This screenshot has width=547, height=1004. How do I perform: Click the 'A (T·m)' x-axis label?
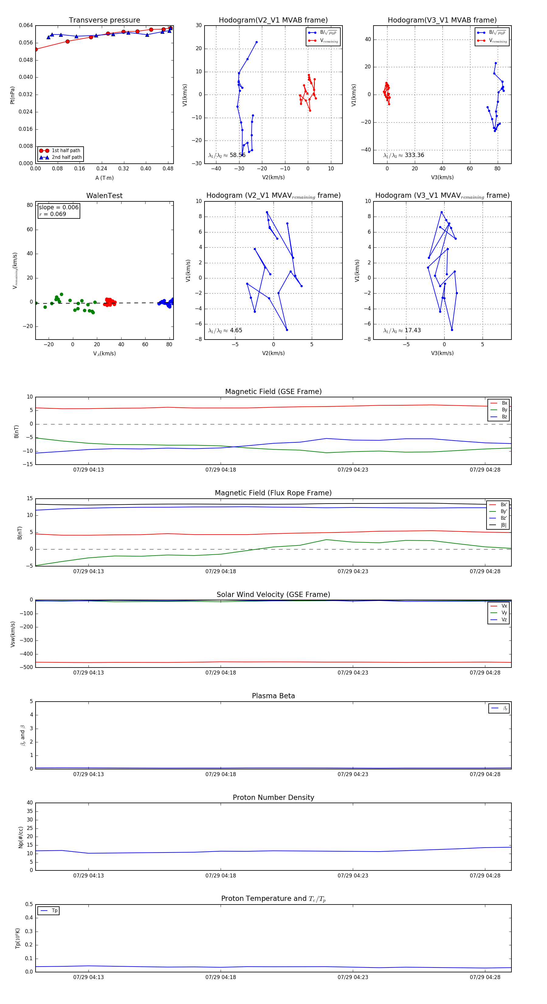(x=104, y=178)
